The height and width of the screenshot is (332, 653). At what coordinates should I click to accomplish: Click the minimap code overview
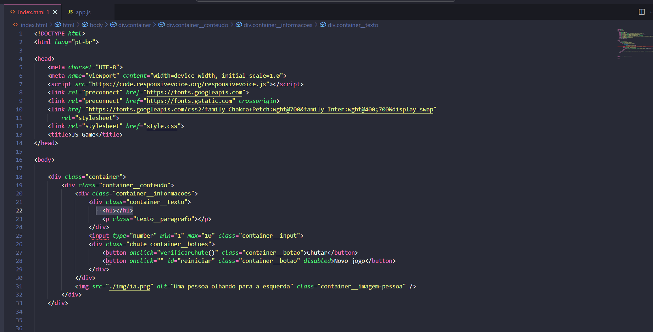[x=635, y=44]
